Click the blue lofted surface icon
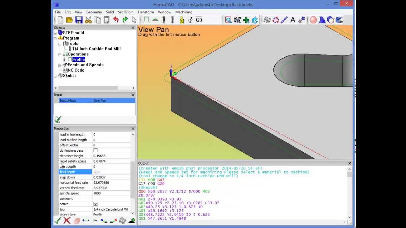The height and width of the screenshot is (228, 406). tap(322, 20)
